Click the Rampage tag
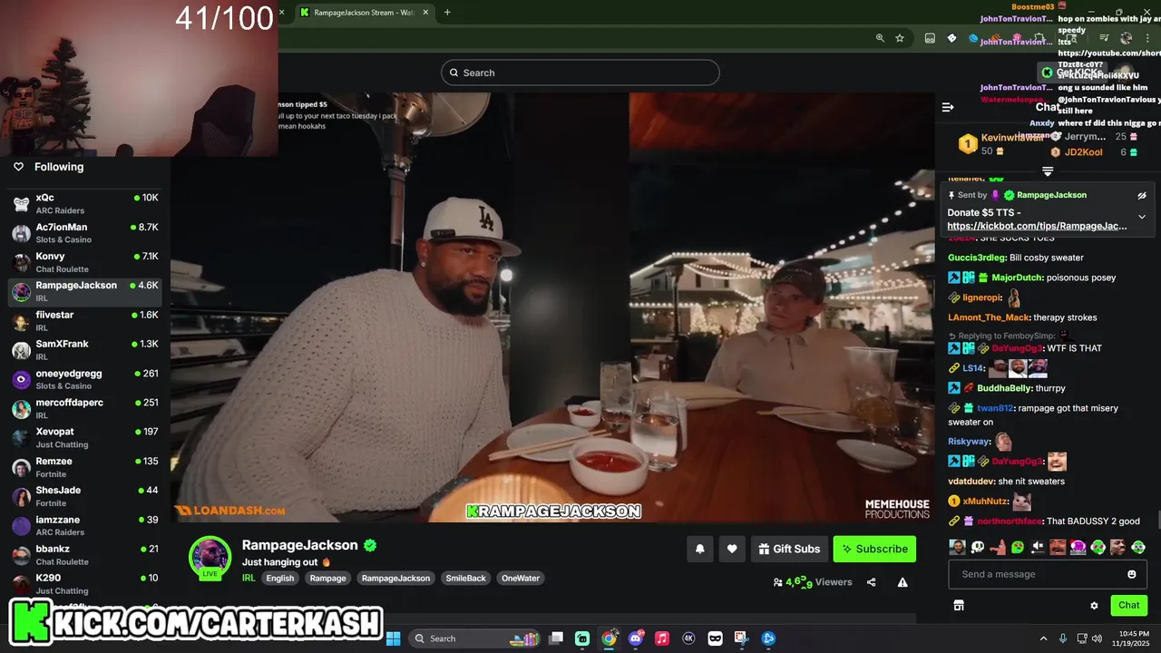 tap(328, 578)
